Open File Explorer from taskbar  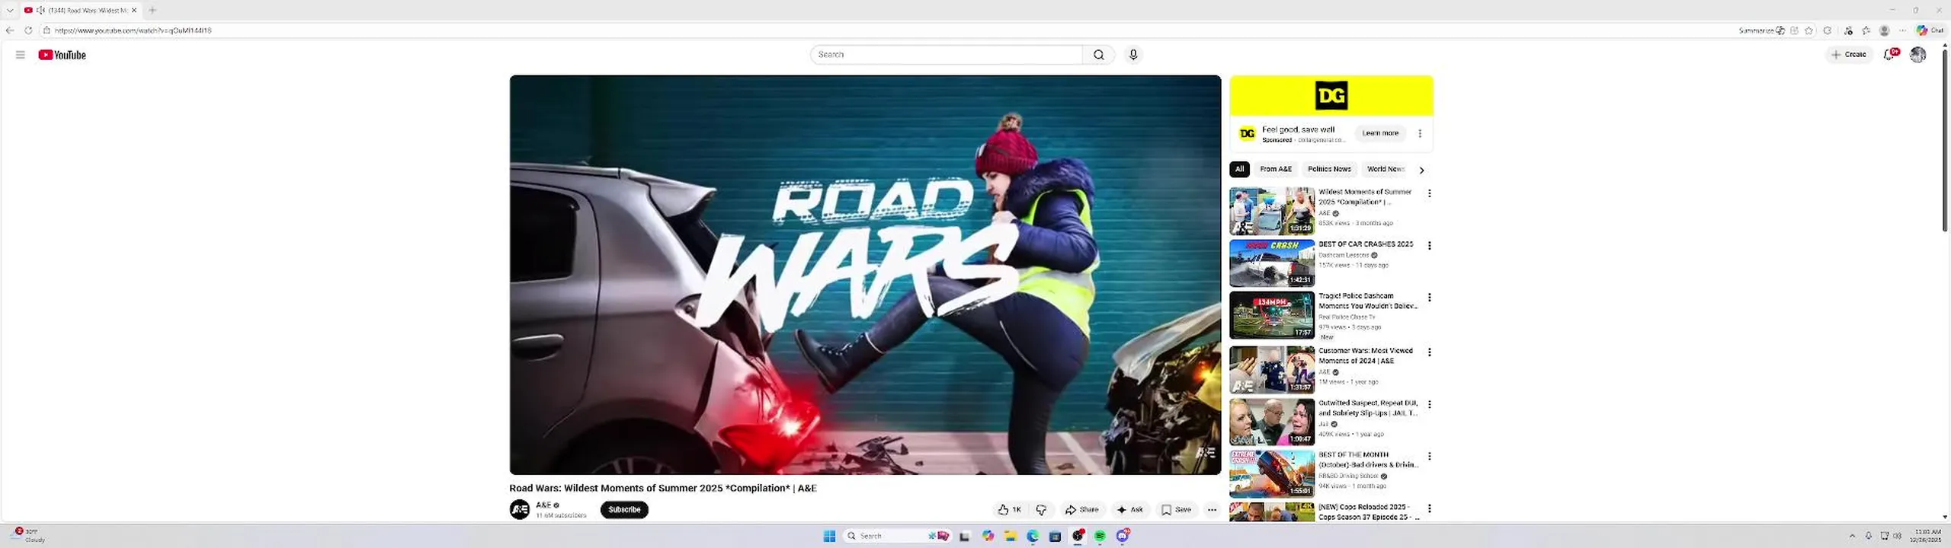tap(1011, 536)
